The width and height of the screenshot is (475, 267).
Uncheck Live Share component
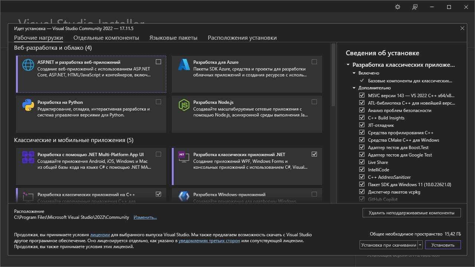(x=362, y=162)
